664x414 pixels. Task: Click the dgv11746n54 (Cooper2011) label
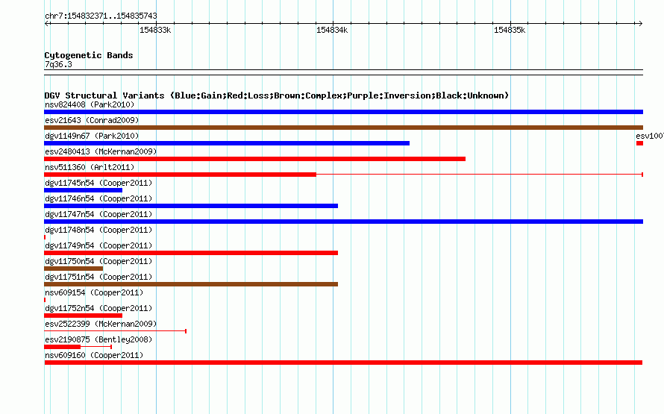point(98,198)
